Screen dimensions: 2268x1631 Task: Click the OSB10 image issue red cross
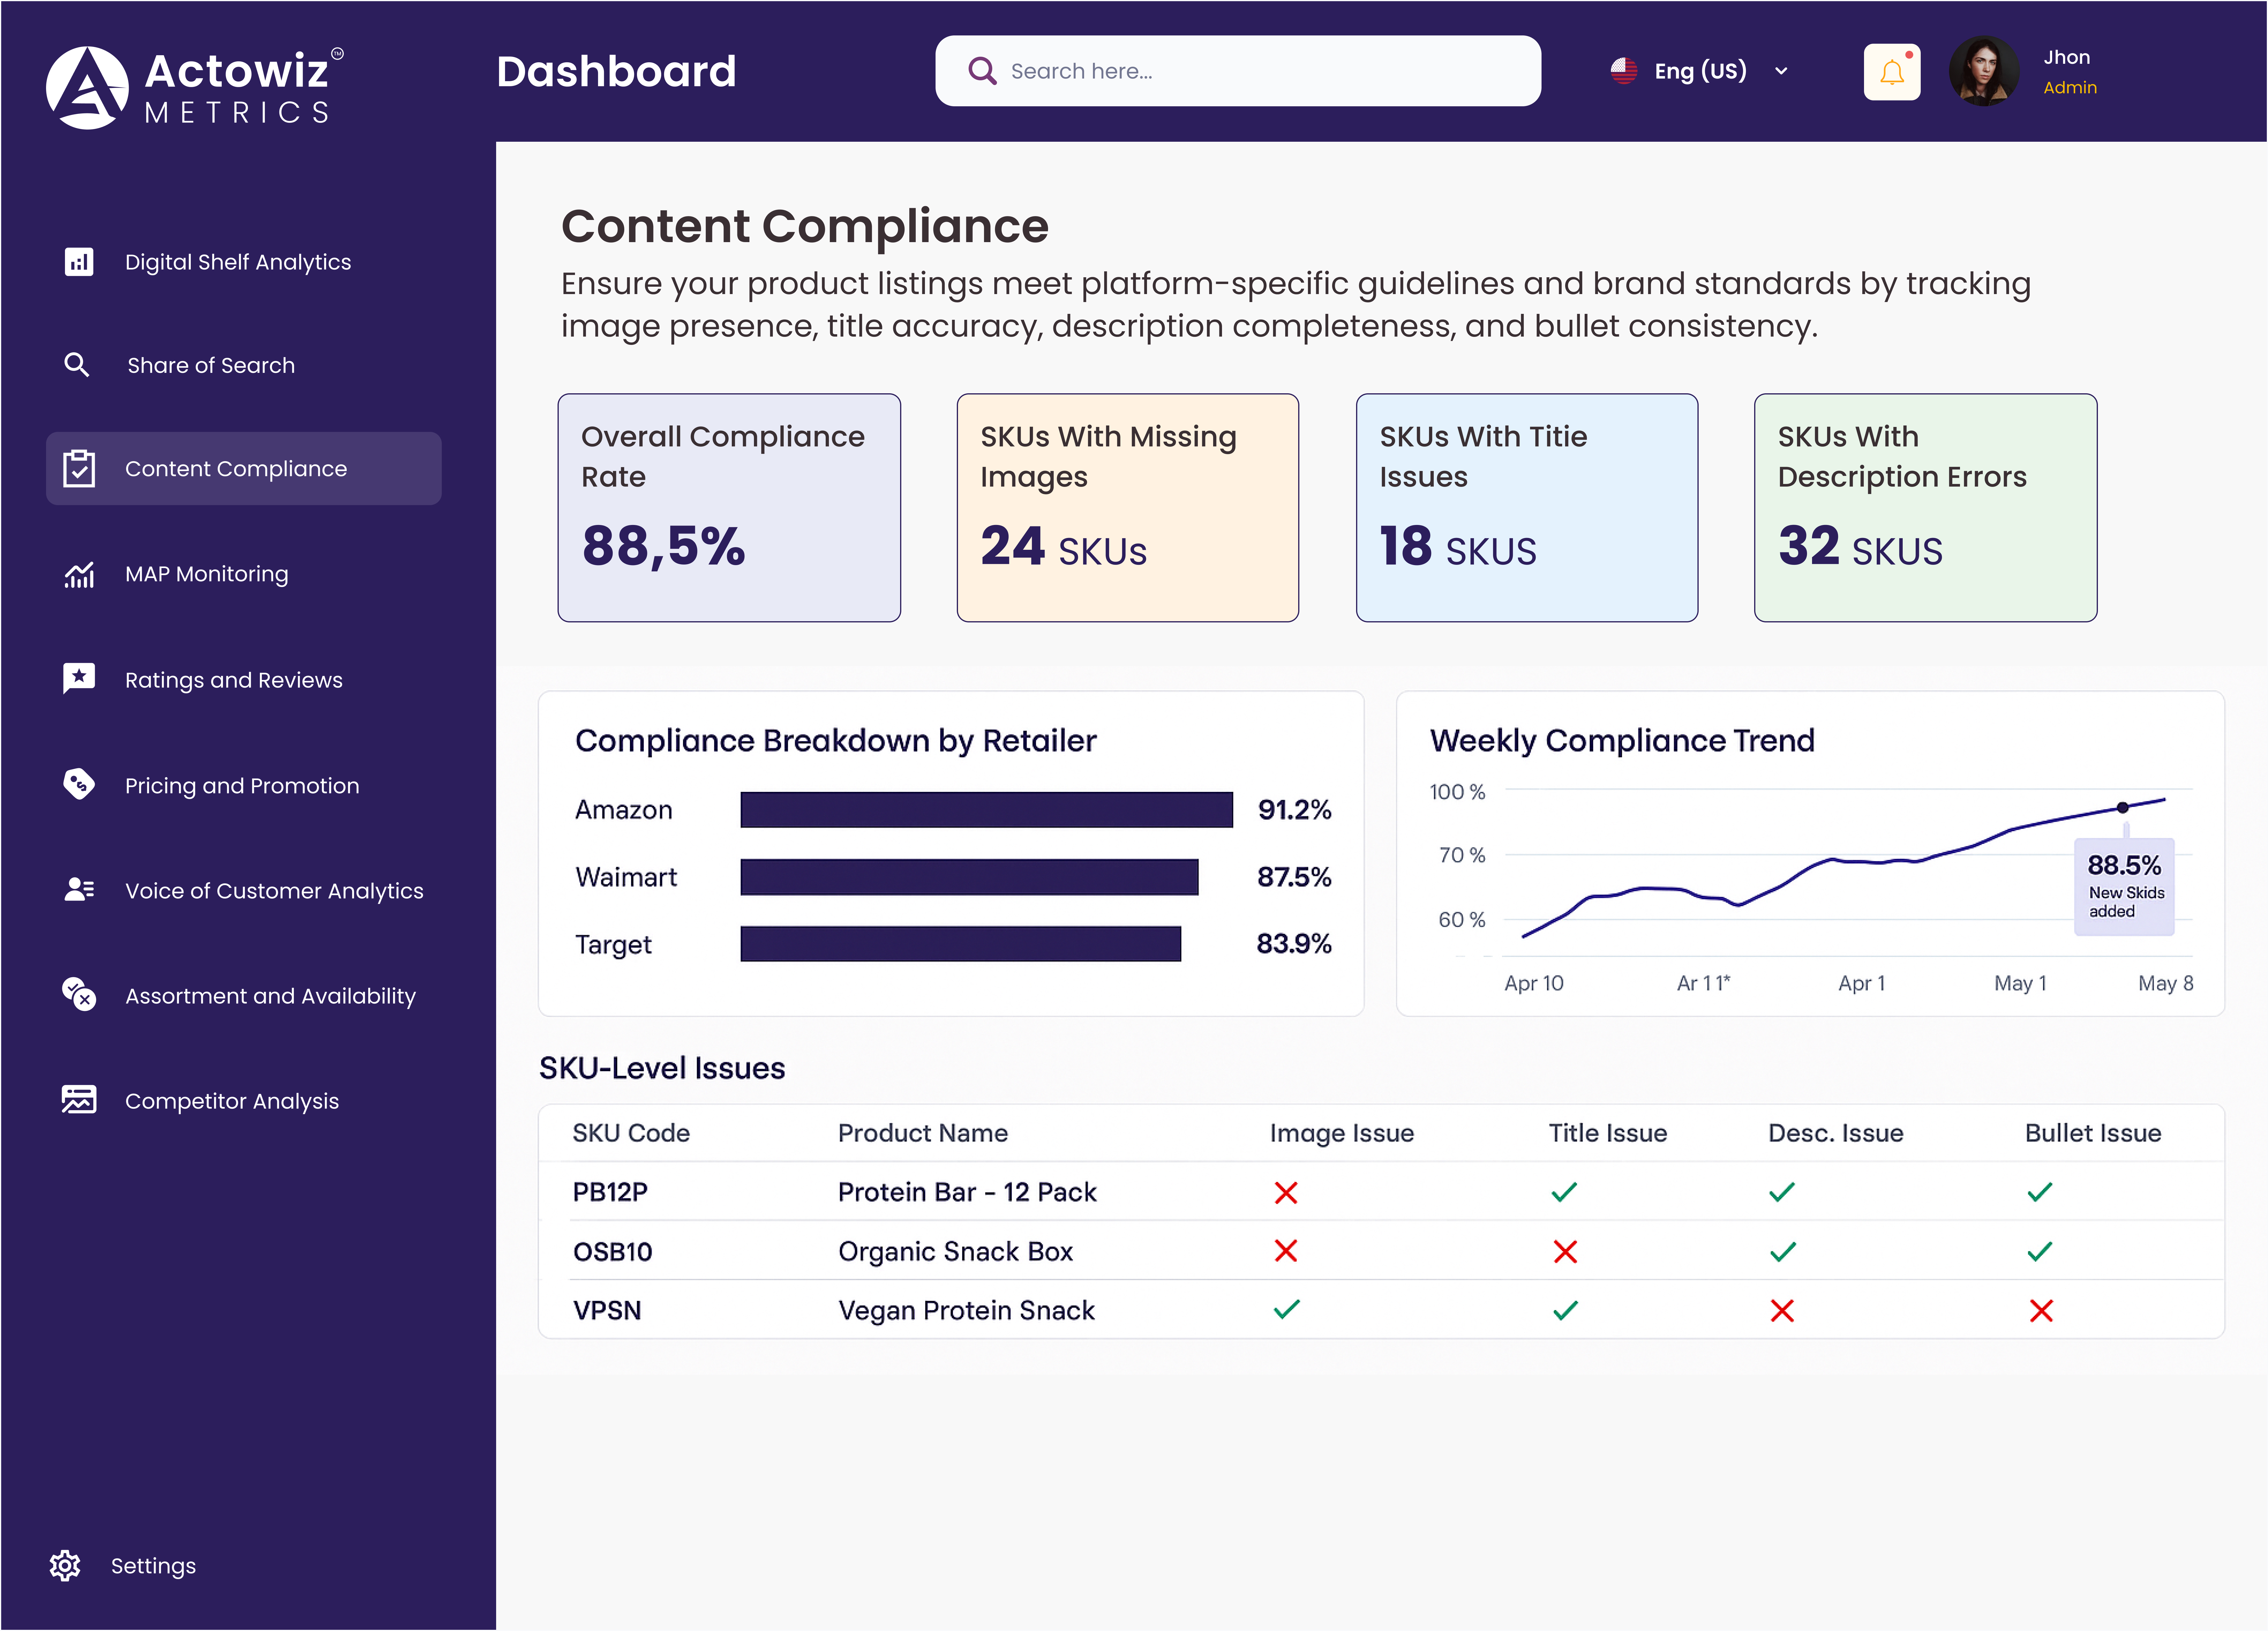tap(1286, 1251)
